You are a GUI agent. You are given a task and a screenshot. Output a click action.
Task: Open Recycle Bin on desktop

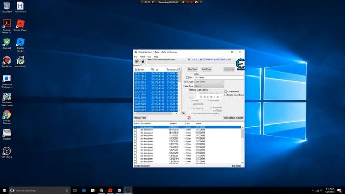pos(6,7)
